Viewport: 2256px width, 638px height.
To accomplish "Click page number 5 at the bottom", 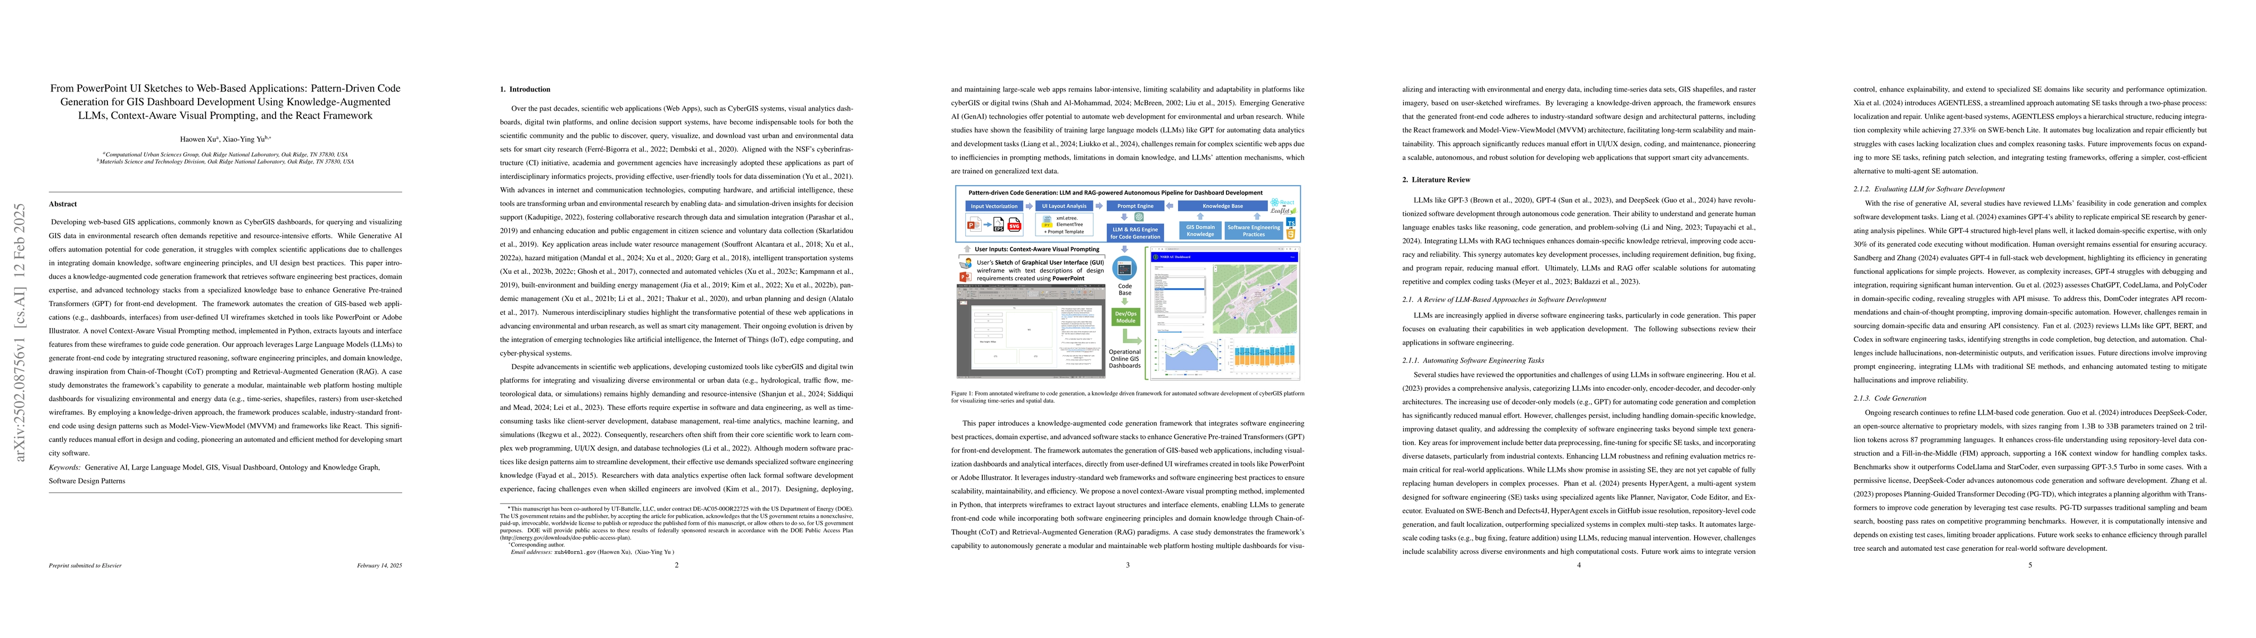I will (x=2030, y=565).
